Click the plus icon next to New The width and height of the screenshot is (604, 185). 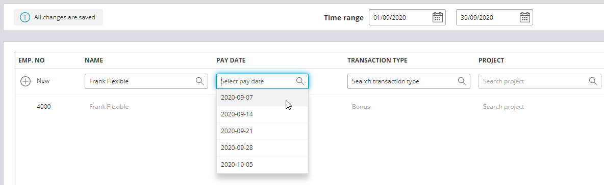pos(26,81)
